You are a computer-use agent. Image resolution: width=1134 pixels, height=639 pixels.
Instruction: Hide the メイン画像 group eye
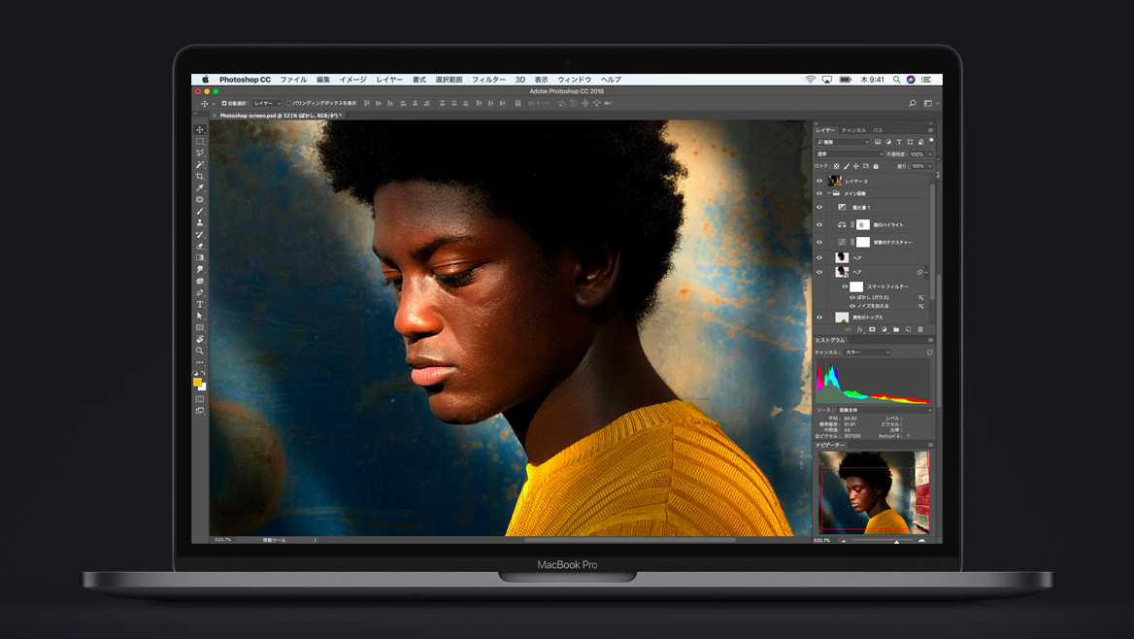click(819, 193)
